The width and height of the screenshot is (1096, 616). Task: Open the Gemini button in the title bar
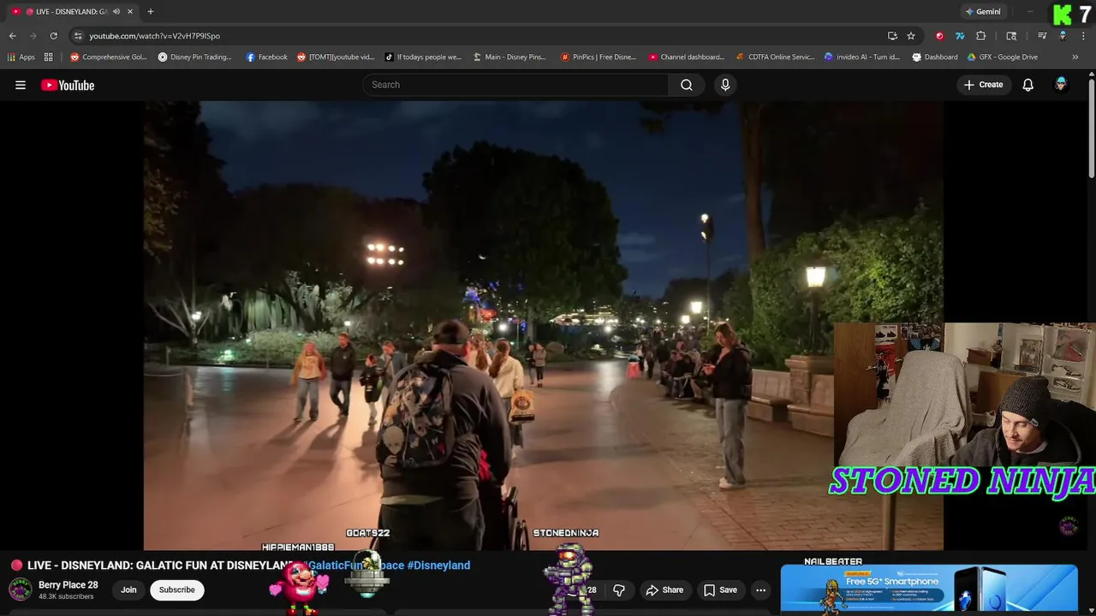click(983, 12)
